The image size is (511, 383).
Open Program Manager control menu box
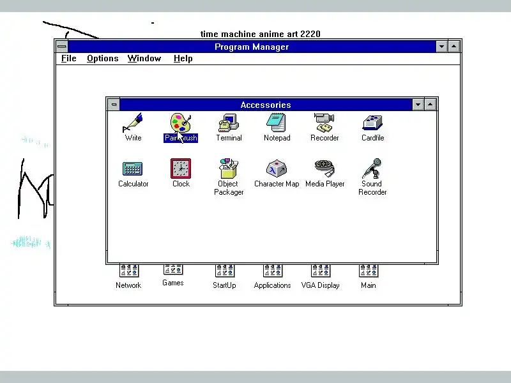coord(61,47)
